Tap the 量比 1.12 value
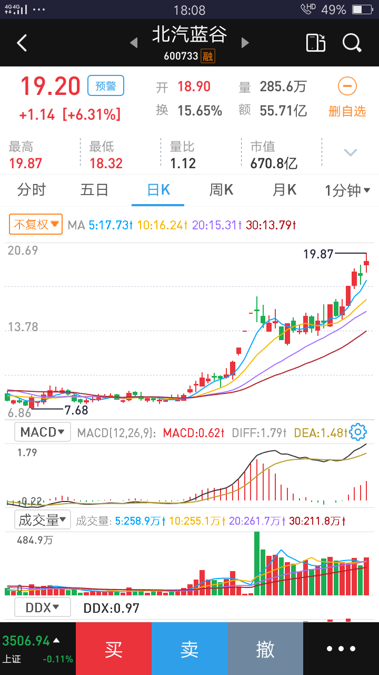379x675 pixels. click(x=183, y=163)
